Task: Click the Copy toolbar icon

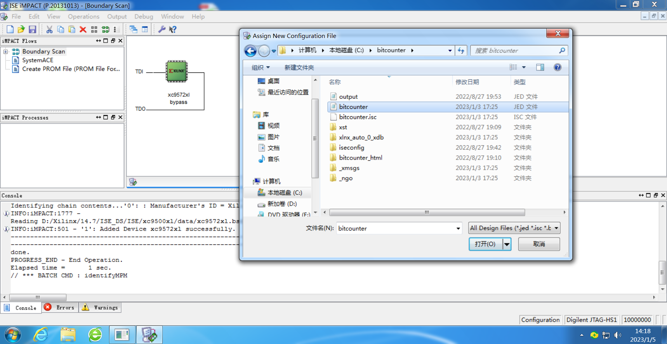Action: tap(61, 29)
